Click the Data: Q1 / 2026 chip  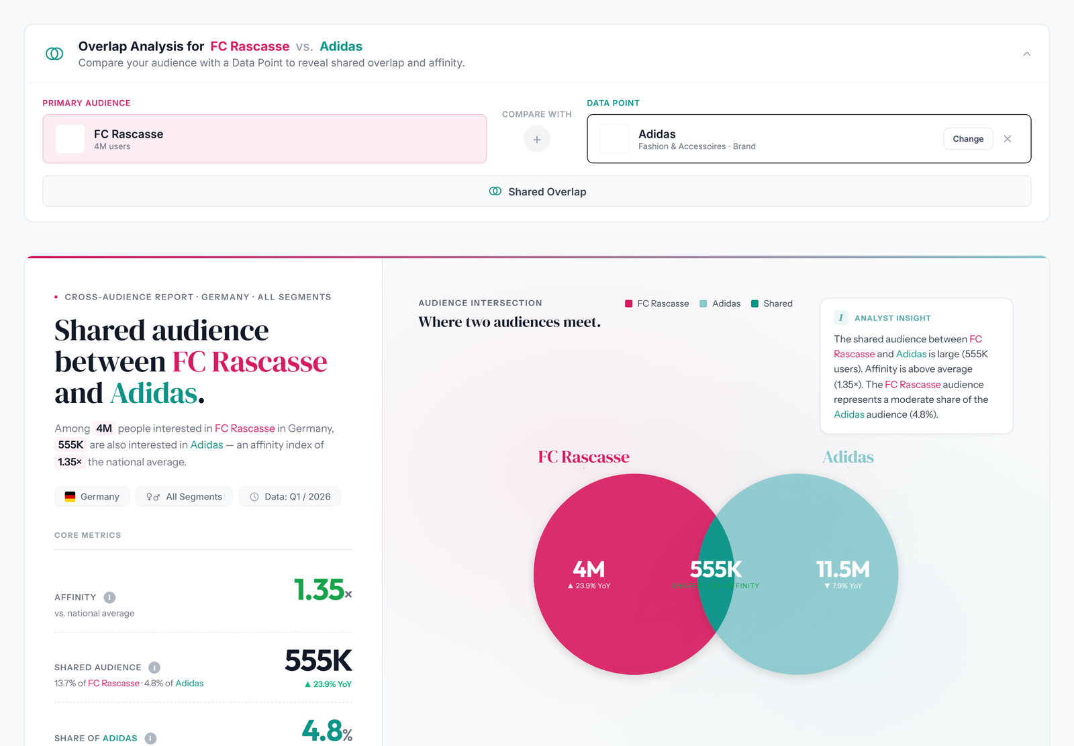(290, 497)
